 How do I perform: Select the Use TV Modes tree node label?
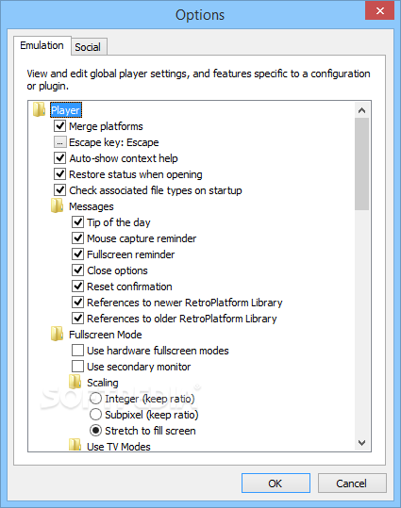[x=119, y=447]
